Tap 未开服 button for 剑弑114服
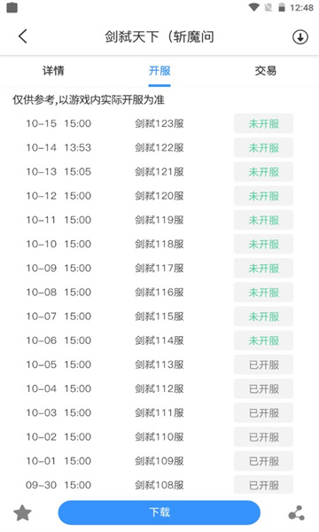This screenshot has width=319, height=532. pos(263,340)
